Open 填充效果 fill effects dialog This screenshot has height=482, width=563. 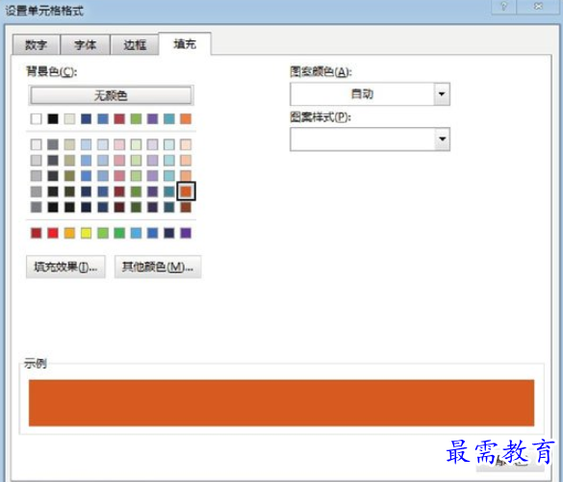tap(65, 266)
